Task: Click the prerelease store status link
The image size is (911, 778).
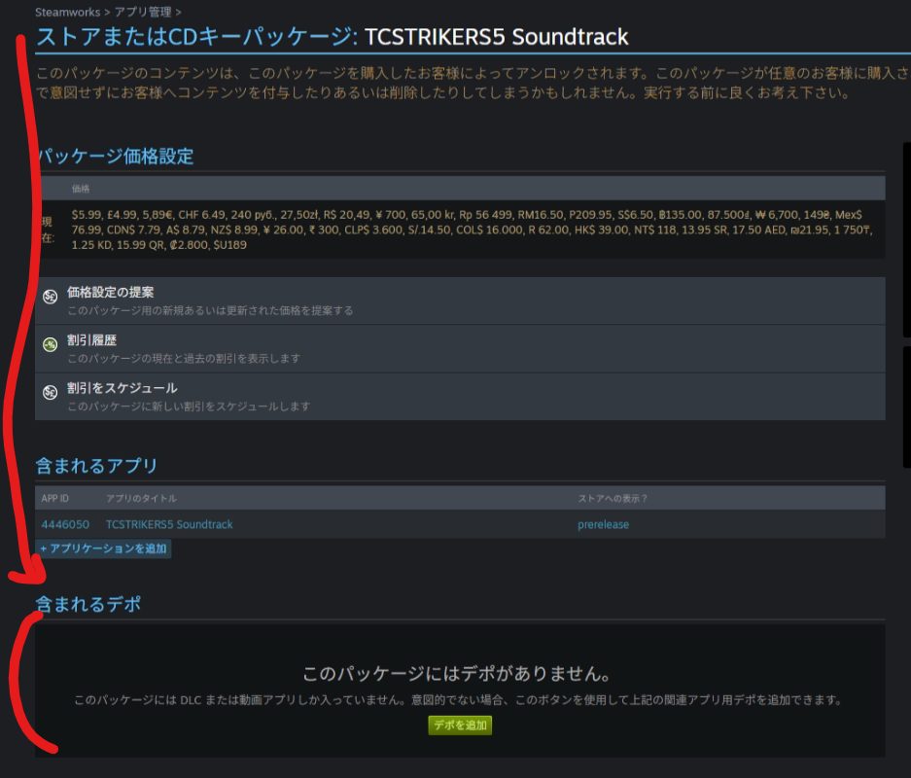Action: click(603, 524)
